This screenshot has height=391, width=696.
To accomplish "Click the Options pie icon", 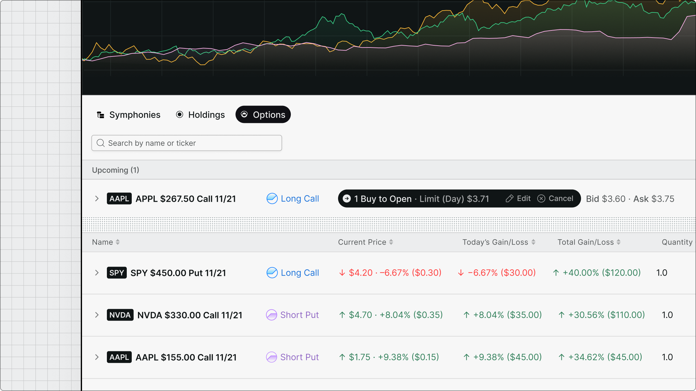I will (x=245, y=114).
